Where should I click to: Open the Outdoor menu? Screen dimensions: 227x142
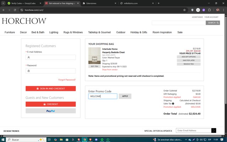click(x=121, y=32)
